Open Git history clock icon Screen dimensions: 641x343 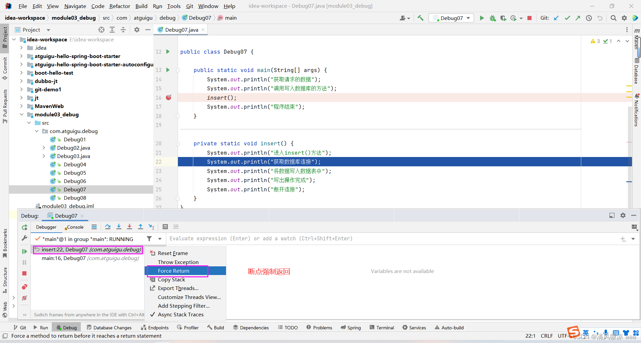tap(589, 18)
